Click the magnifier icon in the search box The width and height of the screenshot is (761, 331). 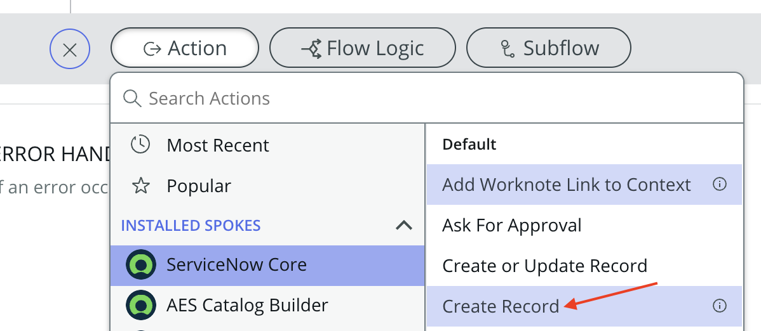[131, 98]
